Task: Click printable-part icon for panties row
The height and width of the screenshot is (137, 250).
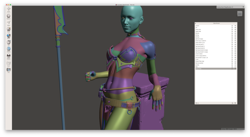Action: click(x=232, y=65)
